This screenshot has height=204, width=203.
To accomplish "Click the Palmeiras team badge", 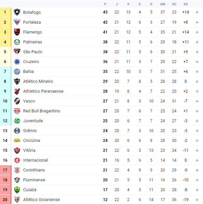I will [x=17, y=42].
